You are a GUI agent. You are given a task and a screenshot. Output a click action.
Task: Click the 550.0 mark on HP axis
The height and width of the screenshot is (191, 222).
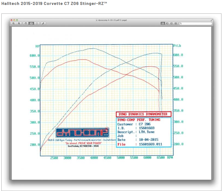click(x=35, y=67)
